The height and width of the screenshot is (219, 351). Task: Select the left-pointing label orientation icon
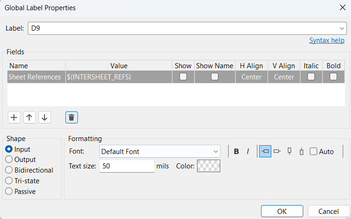coord(277,151)
